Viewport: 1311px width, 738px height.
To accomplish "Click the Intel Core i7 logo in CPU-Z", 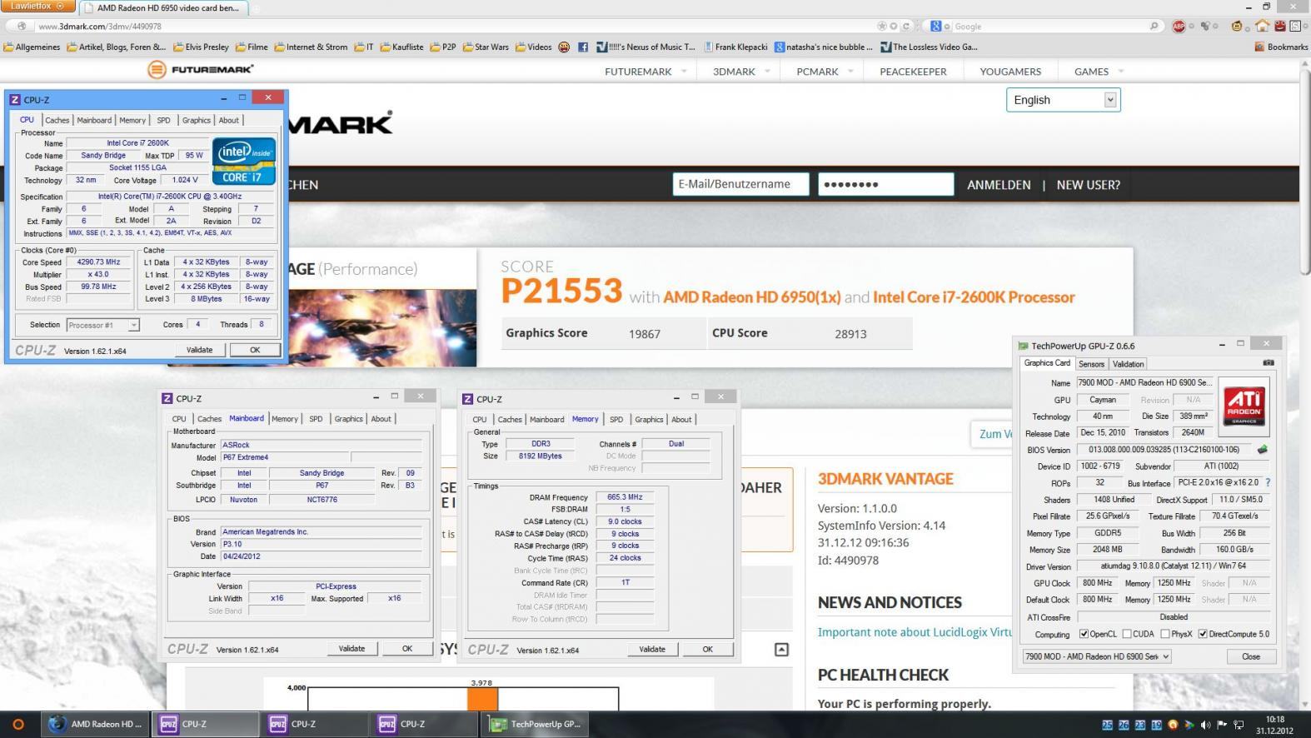I will pyautogui.click(x=244, y=162).
